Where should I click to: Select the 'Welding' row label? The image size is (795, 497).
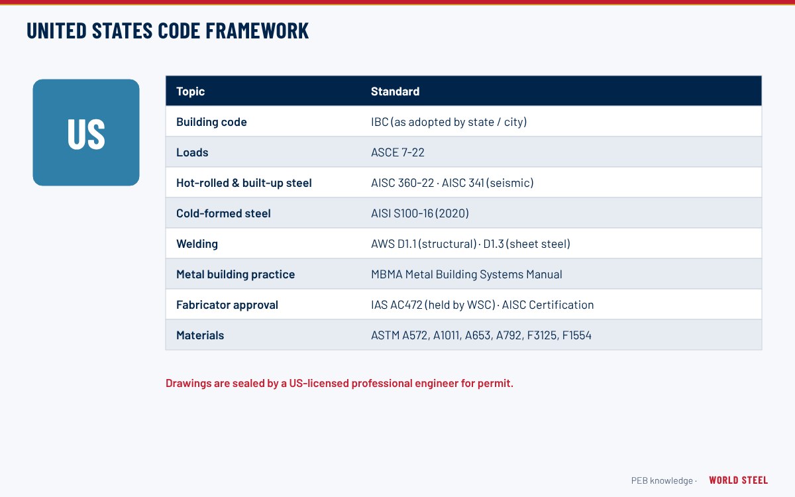click(x=197, y=244)
